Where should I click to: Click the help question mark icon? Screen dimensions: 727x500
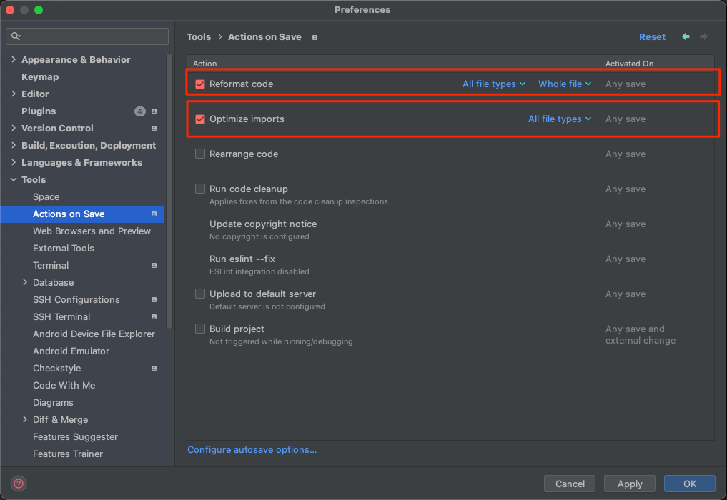click(x=19, y=484)
